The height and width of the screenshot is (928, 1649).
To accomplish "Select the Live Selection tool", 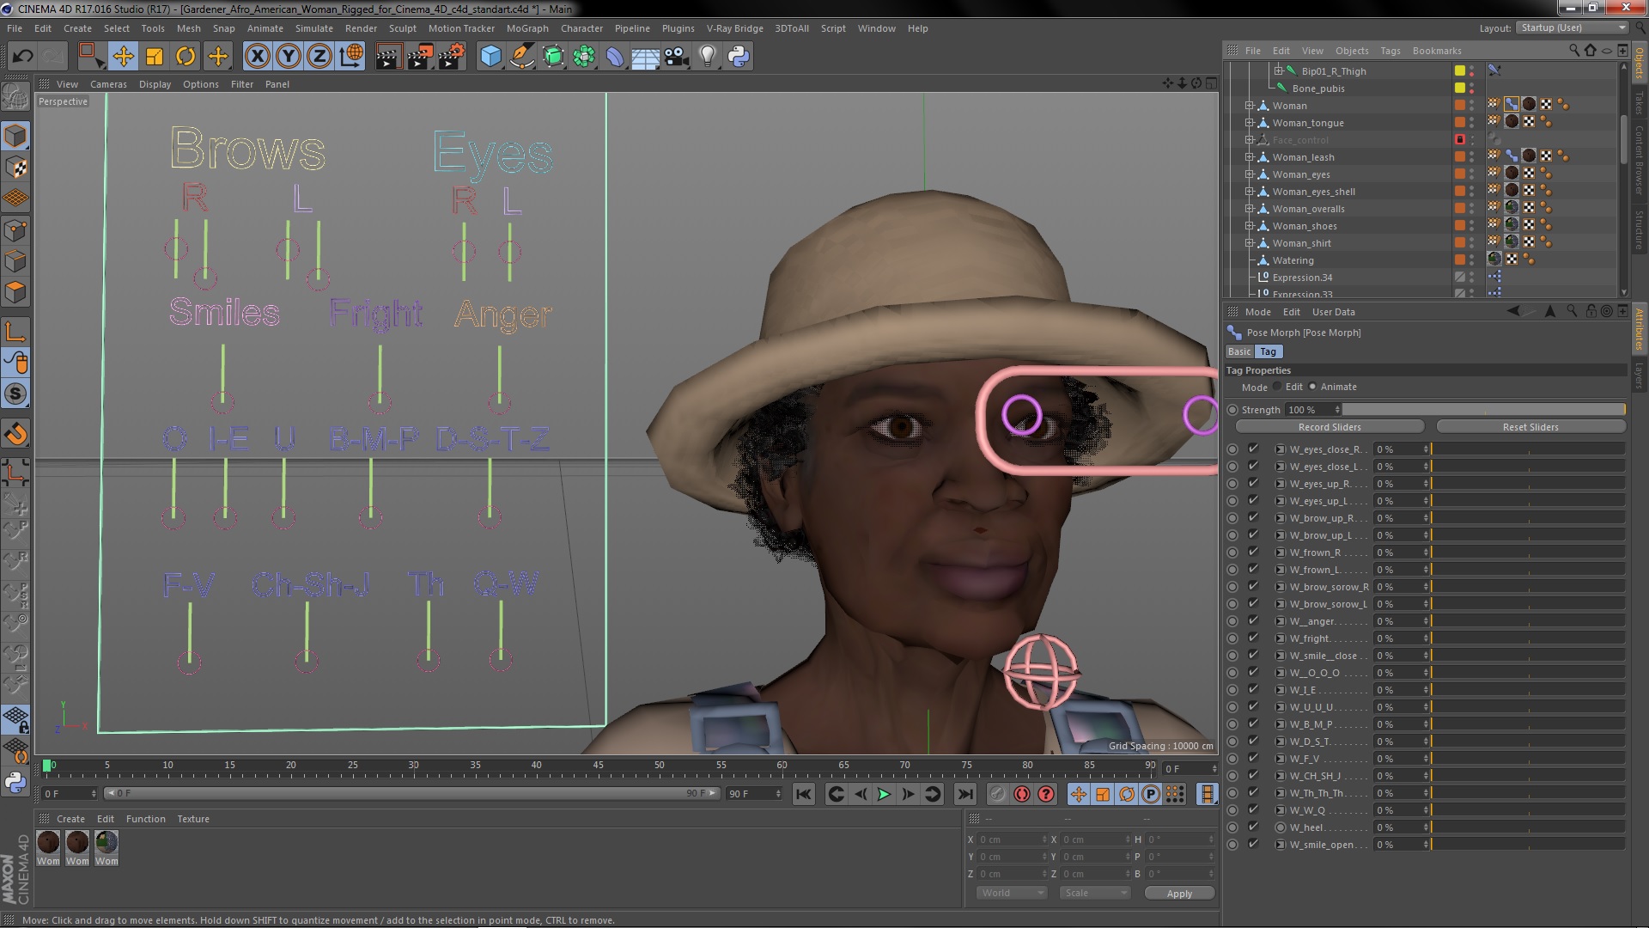I will pyautogui.click(x=90, y=57).
